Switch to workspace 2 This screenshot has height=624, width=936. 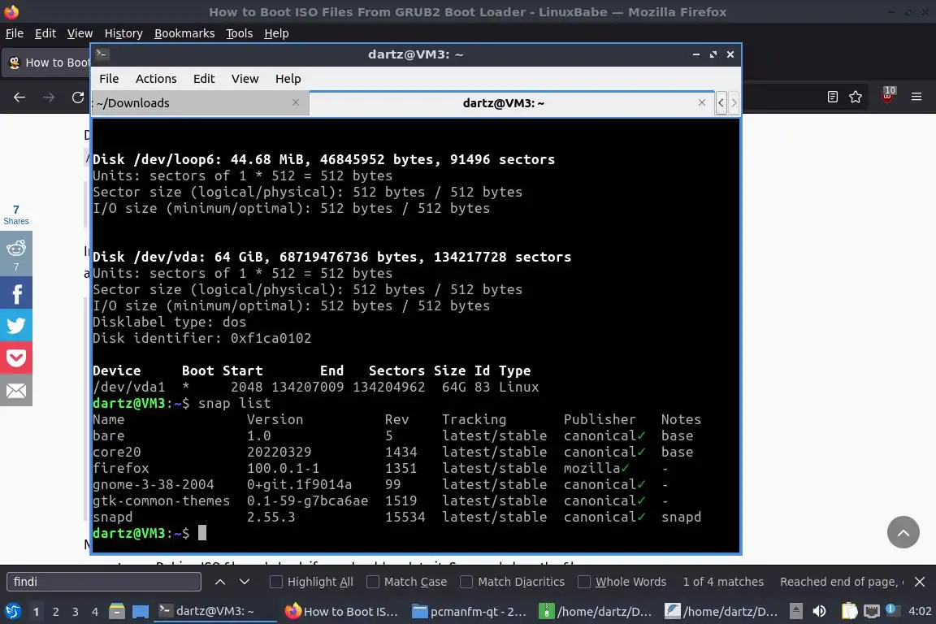pos(55,612)
